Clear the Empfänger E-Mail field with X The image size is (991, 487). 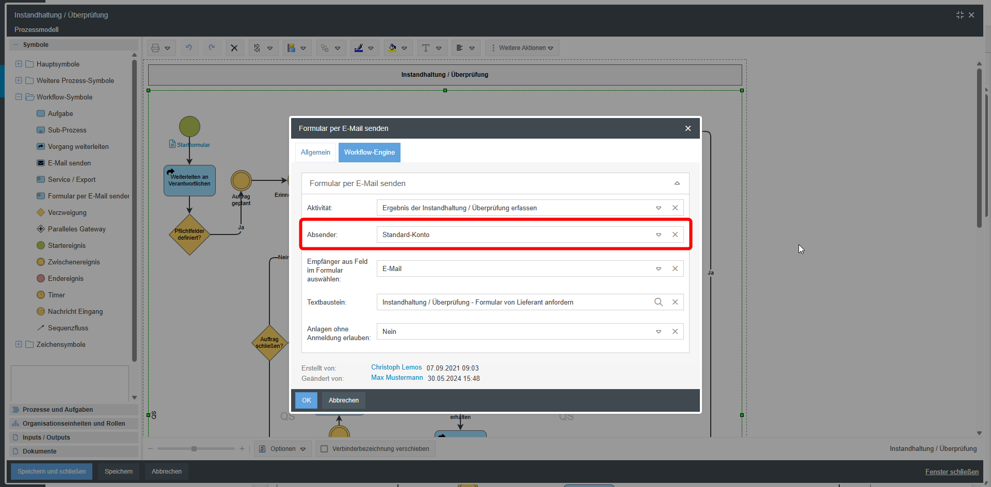click(x=675, y=268)
